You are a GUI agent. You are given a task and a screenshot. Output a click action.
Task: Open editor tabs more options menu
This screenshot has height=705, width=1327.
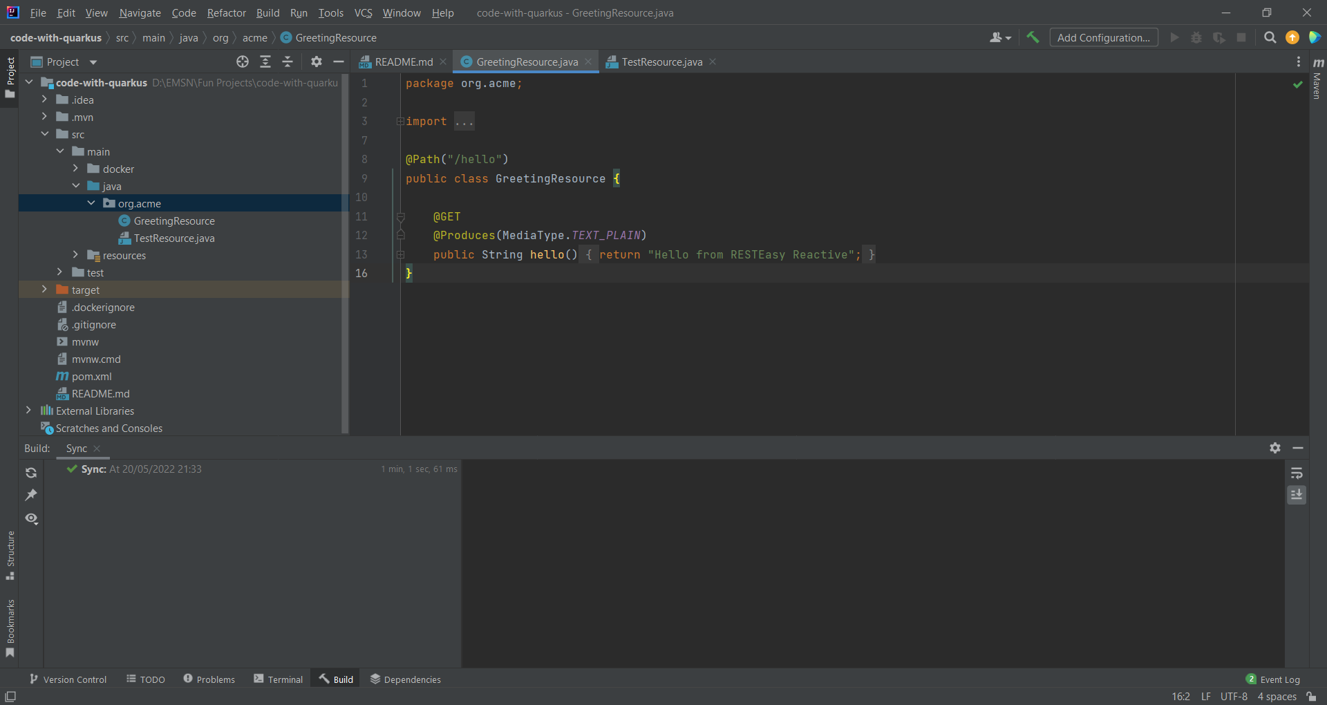point(1299,62)
